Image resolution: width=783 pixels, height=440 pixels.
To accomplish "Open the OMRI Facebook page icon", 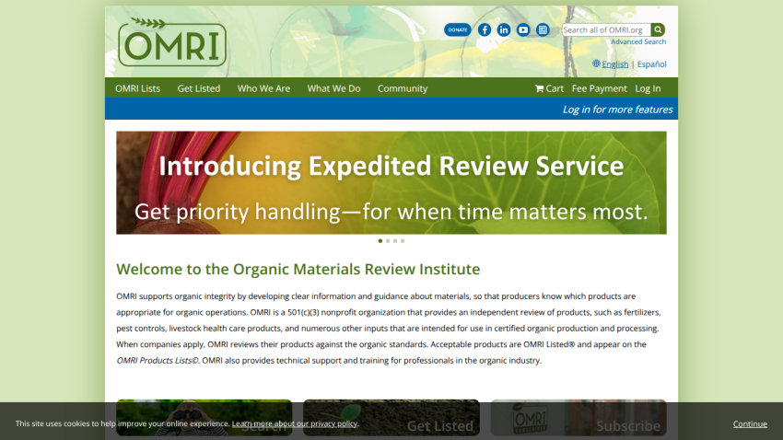I will point(485,30).
